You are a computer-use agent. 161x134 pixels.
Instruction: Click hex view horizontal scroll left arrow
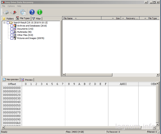[3, 128]
